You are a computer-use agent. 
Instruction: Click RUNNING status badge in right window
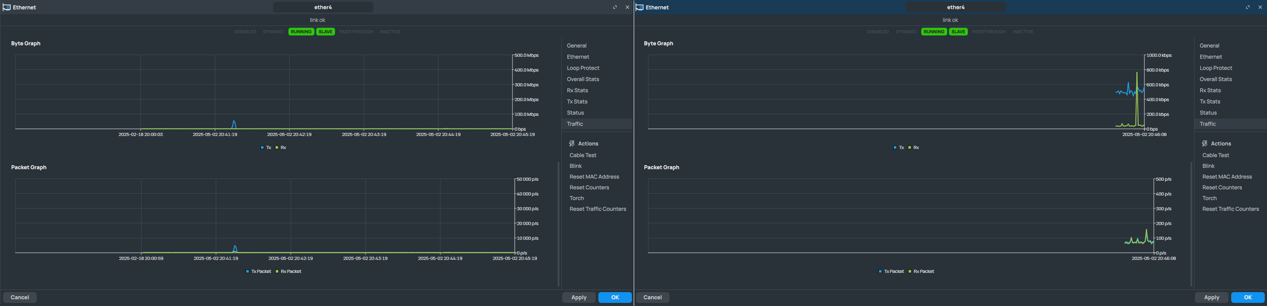(x=934, y=32)
